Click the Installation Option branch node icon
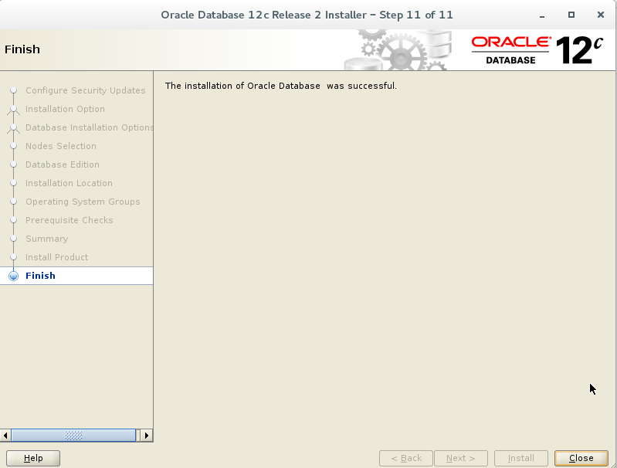The width and height of the screenshot is (617, 468). [x=13, y=110]
